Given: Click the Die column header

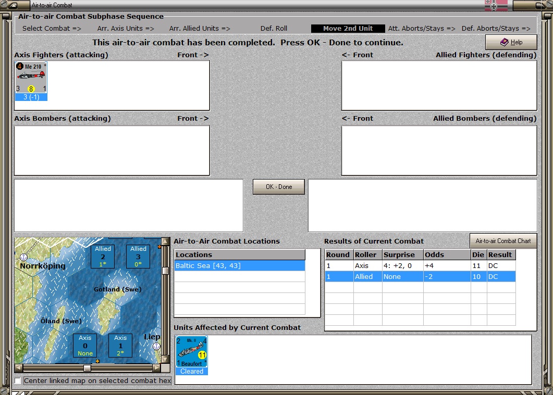Looking at the screenshot, I should pos(478,255).
